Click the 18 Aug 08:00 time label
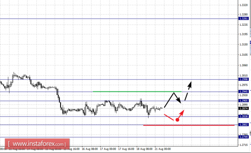The height and width of the screenshot is (153, 251). click(x=144, y=149)
